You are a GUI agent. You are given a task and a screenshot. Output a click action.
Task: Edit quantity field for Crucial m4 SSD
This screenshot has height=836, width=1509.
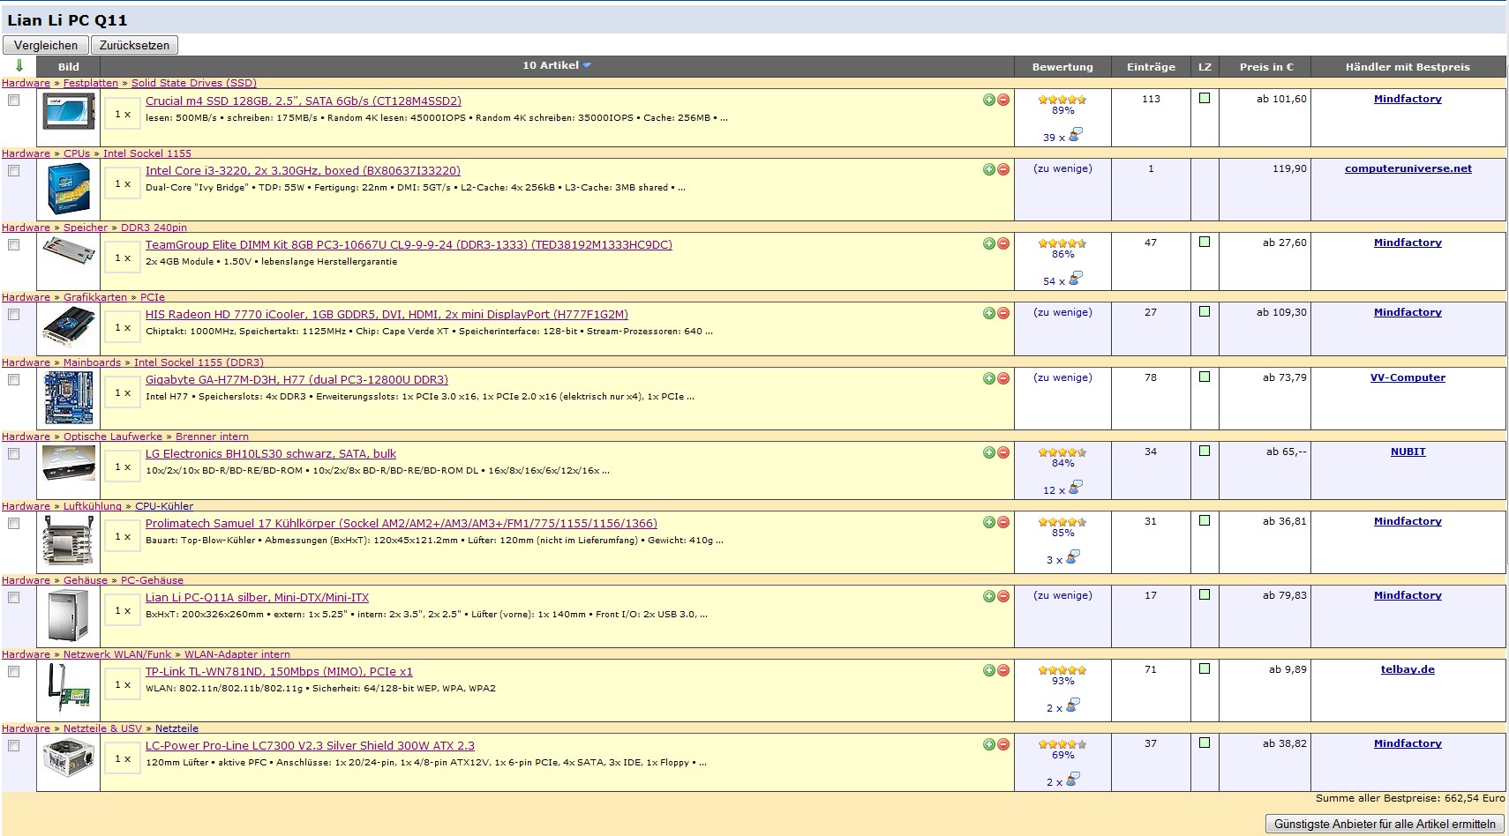pos(123,115)
